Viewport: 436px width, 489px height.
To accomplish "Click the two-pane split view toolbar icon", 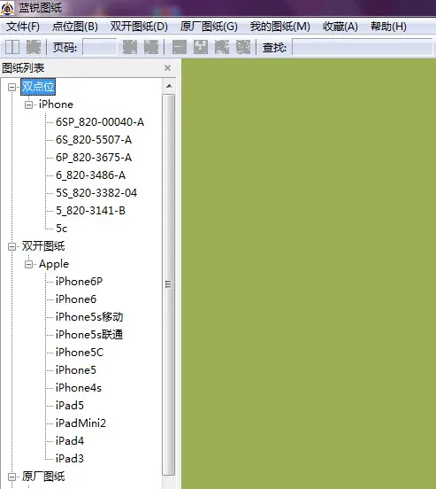I will 12,47.
